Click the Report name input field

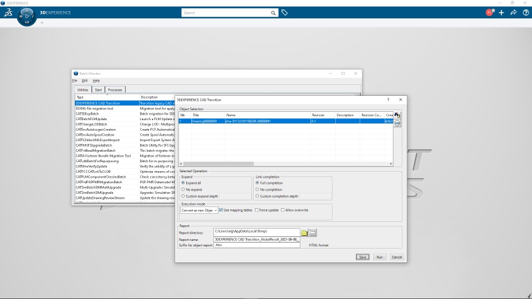(x=257, y=239)
